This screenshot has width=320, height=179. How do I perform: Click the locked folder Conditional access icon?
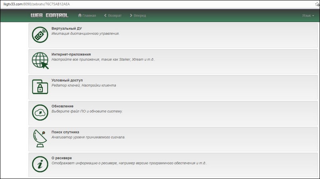(x=40, y=87)
